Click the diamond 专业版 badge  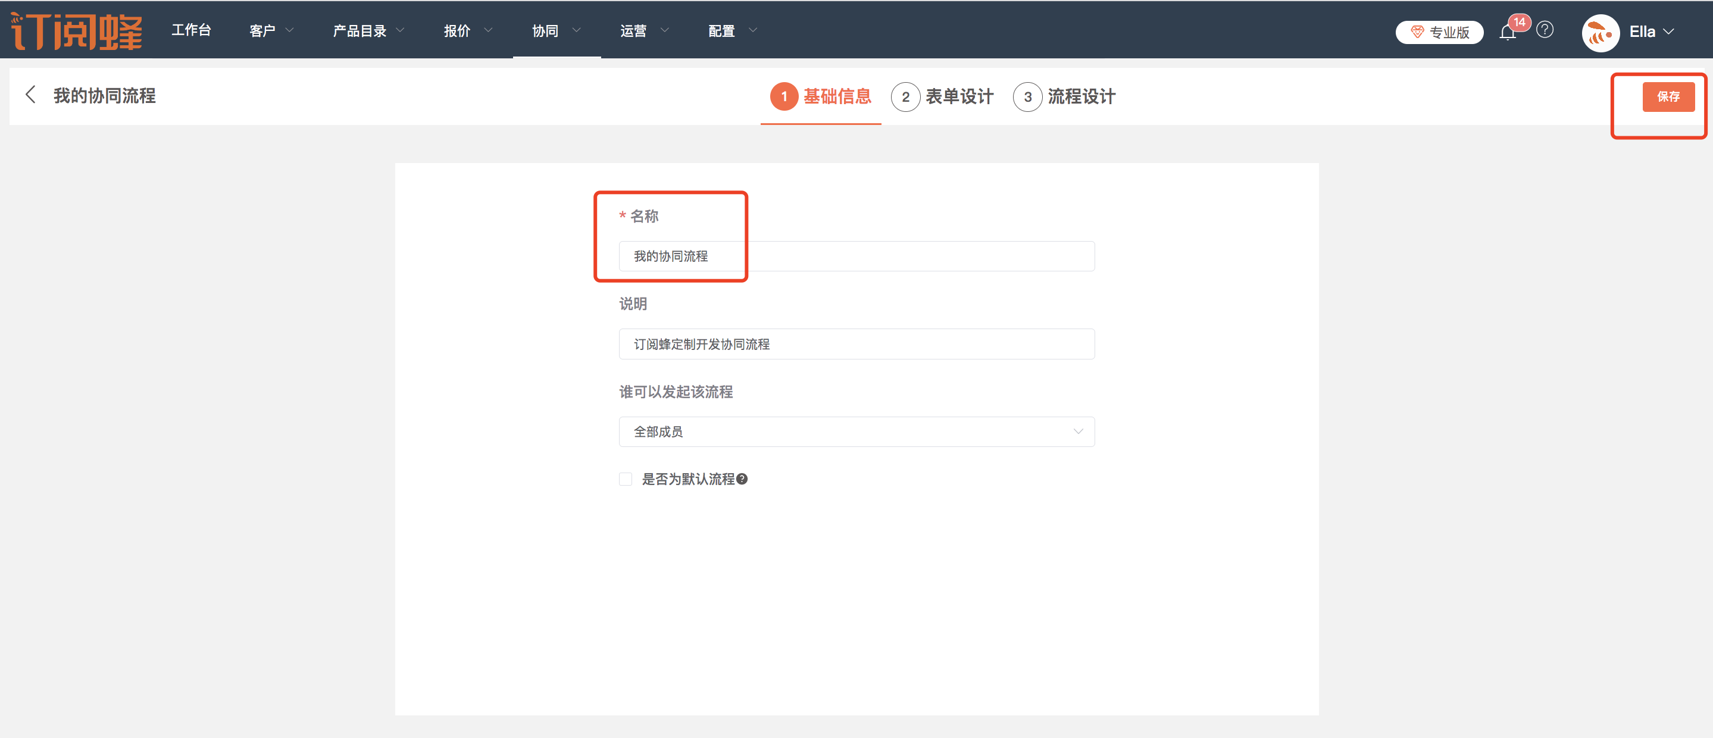(1439, 32)
